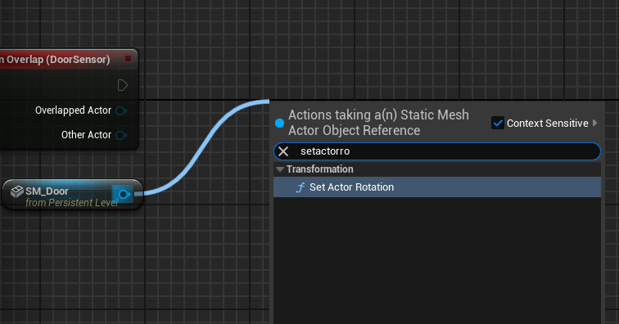Click the Overlapped Actor pin label
The height and width of the screenshot is (324, 619).
click(x=73, y=110)
